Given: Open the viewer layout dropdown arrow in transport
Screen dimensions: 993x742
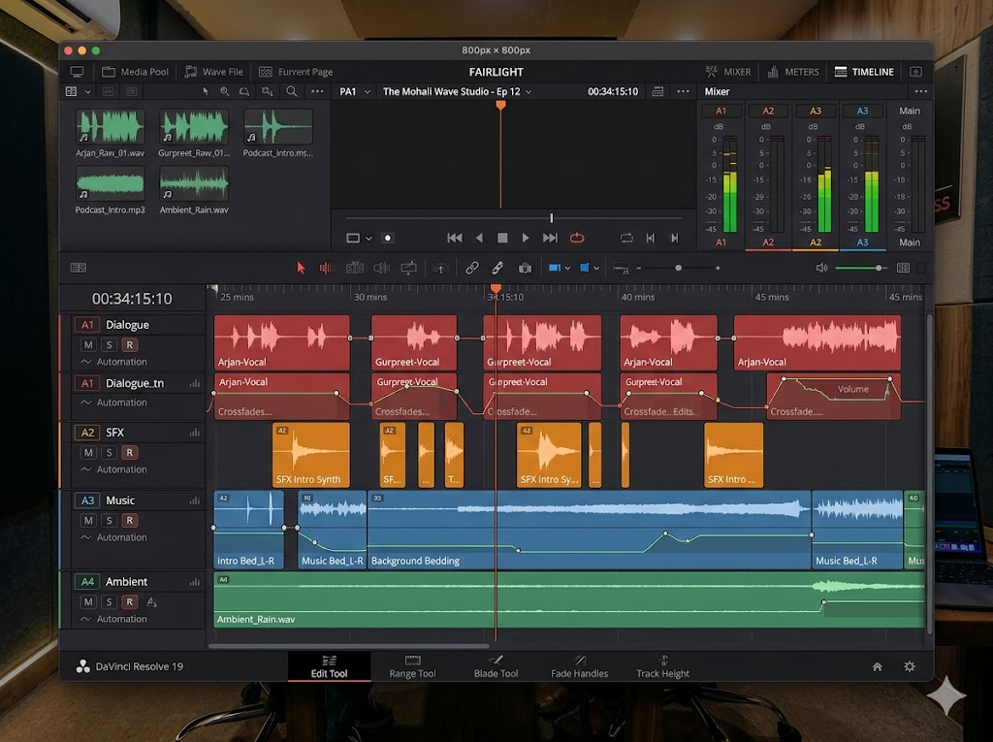Looking at the screenshot, I should [x=368, y=239].
